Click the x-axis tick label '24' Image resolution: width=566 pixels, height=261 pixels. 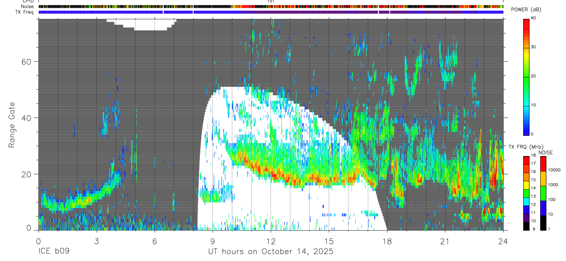tap(503, 241)
